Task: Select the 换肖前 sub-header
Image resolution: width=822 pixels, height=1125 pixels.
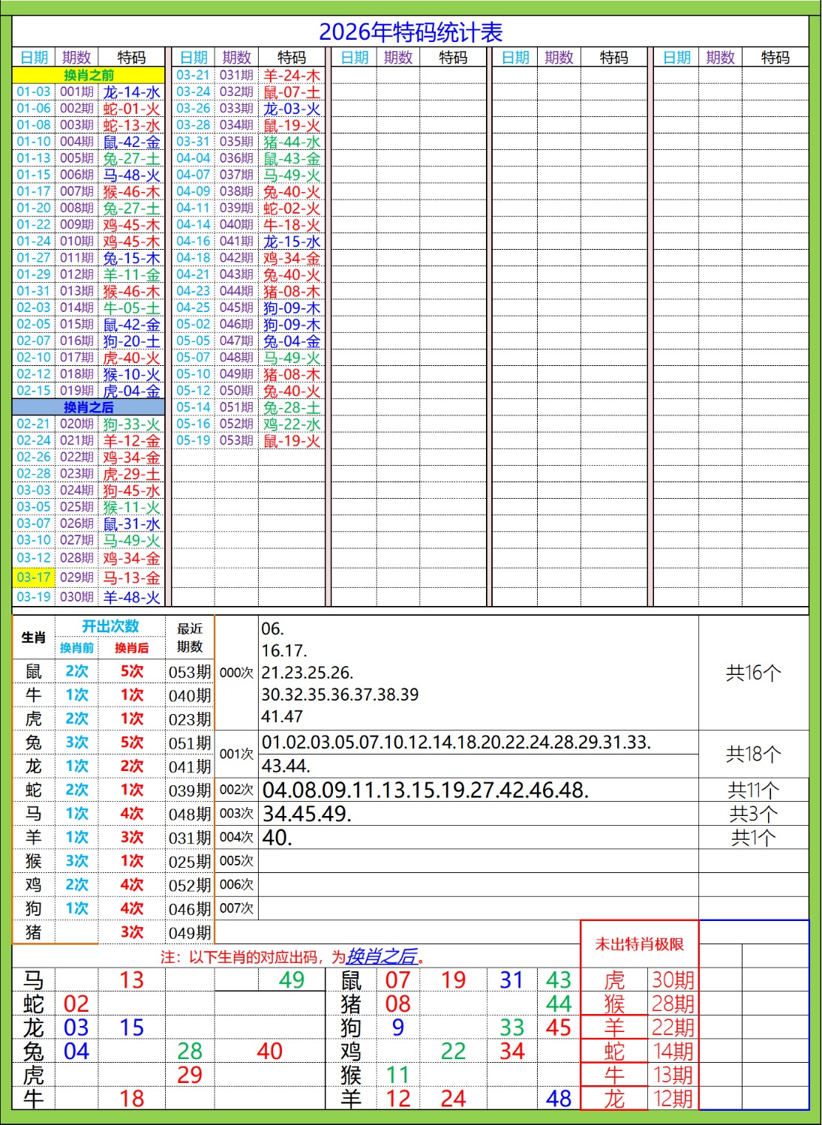Action: click(76, 648)
